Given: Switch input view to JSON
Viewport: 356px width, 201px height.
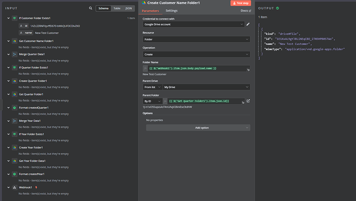Looking at the screenshot, I should point(128,8).
